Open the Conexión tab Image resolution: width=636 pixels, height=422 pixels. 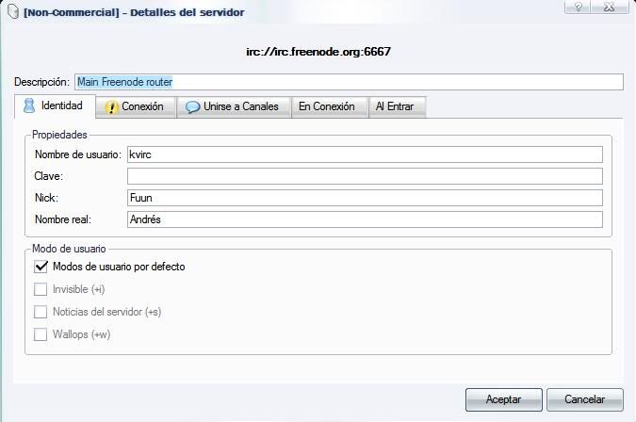click(x=136, y=107)
